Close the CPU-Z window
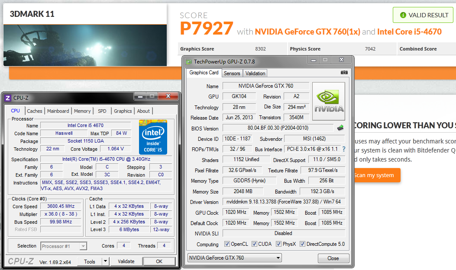This screenshot has width=456, height=270. (168, 96)
